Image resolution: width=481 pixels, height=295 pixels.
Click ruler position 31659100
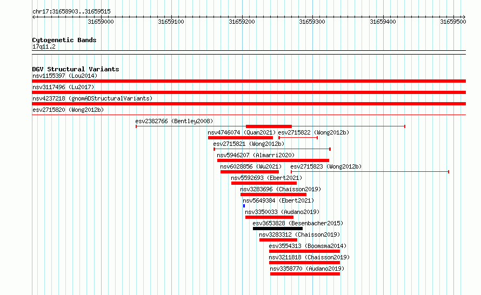coord(171,22)
